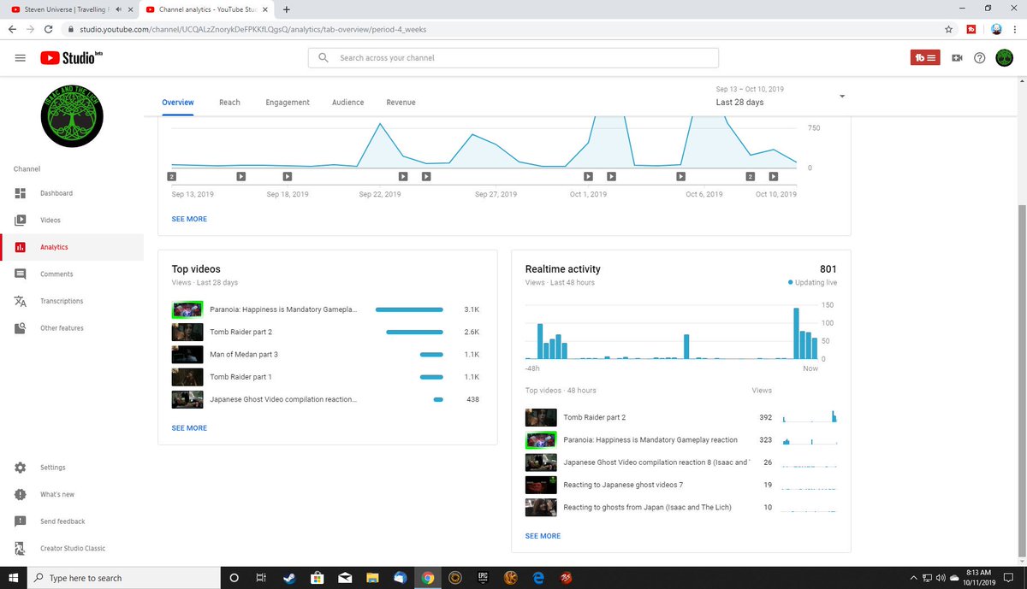
Task: Open the account avatar menu
Action: (x=1004, y=58)
